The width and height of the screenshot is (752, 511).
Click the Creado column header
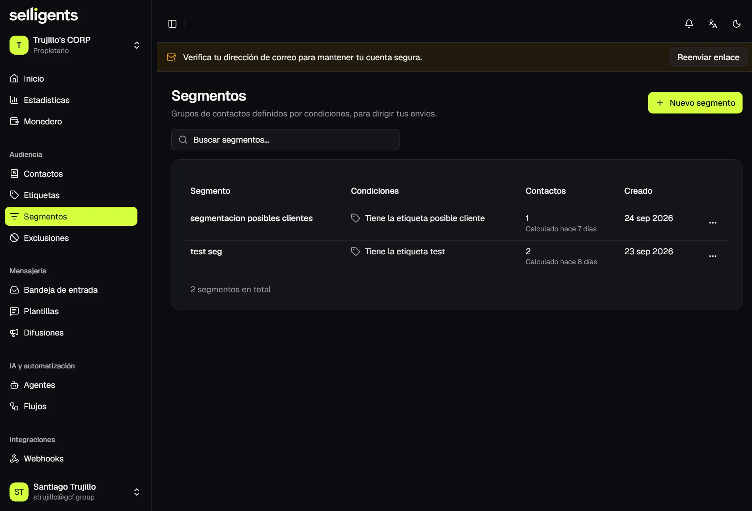tap(638, 191)
